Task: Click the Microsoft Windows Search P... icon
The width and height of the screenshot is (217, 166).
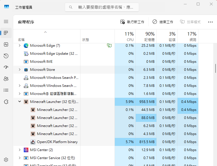Action: 26,78
